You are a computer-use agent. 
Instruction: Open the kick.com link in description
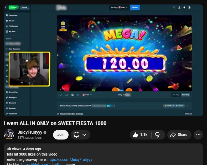click(x=42, y=164)
